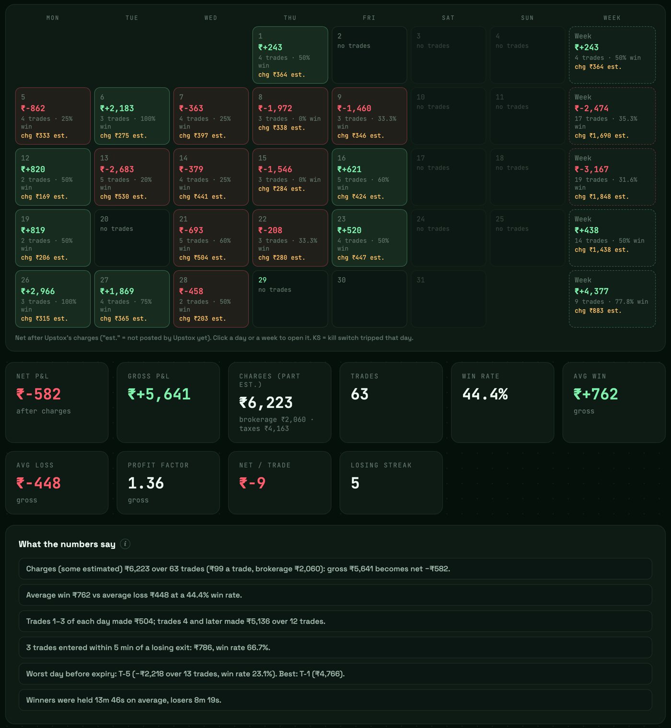
Task: Open day 13 card showing ₹-2,683
Action: (132, 177)
